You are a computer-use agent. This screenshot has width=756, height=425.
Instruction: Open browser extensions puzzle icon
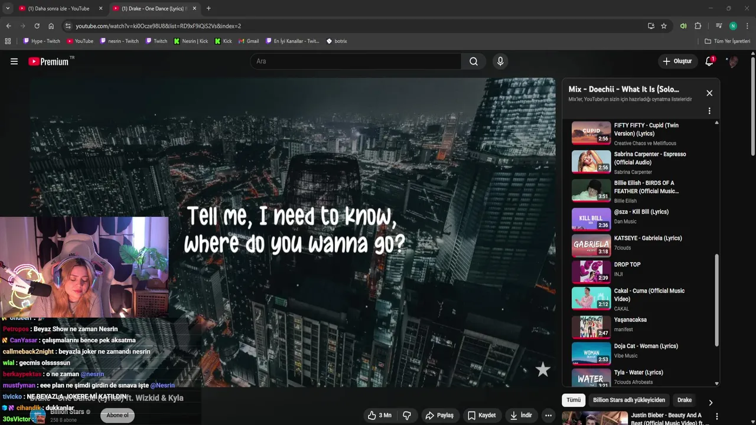point(698,26)
